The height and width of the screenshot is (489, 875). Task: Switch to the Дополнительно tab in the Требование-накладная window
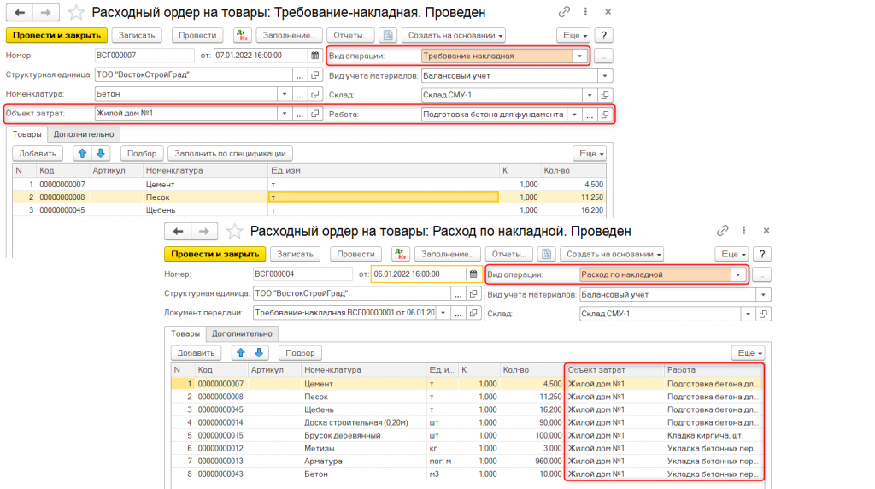[83, 134]
